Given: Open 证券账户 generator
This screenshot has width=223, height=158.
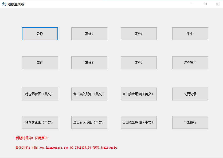Looking at the screenshot, I should 190,63.
